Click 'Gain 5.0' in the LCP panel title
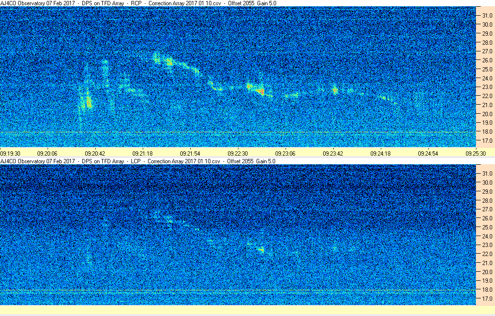Screen dimensions: 495x316 click(x=266, y=161)
